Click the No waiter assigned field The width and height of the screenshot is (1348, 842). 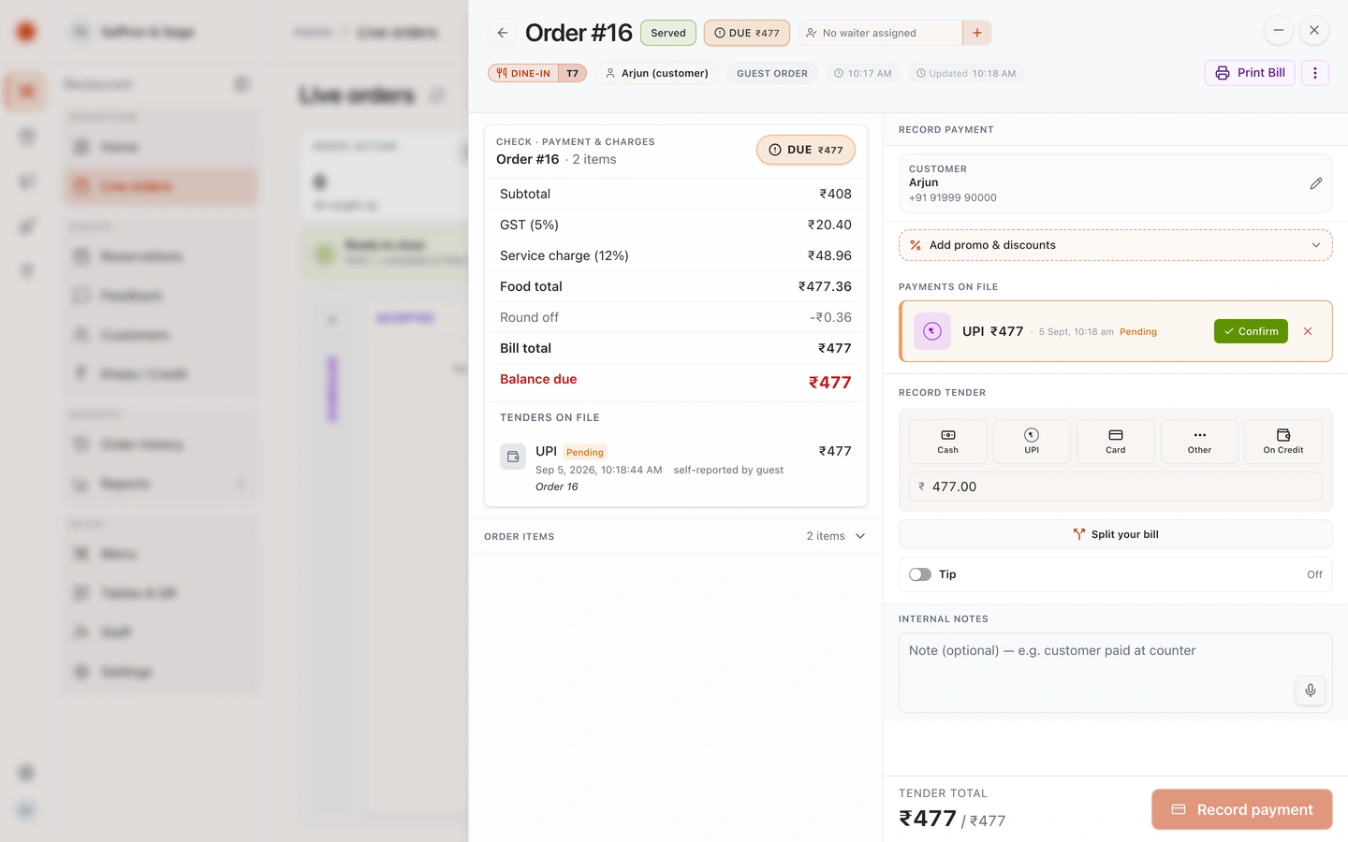[880, 33]
